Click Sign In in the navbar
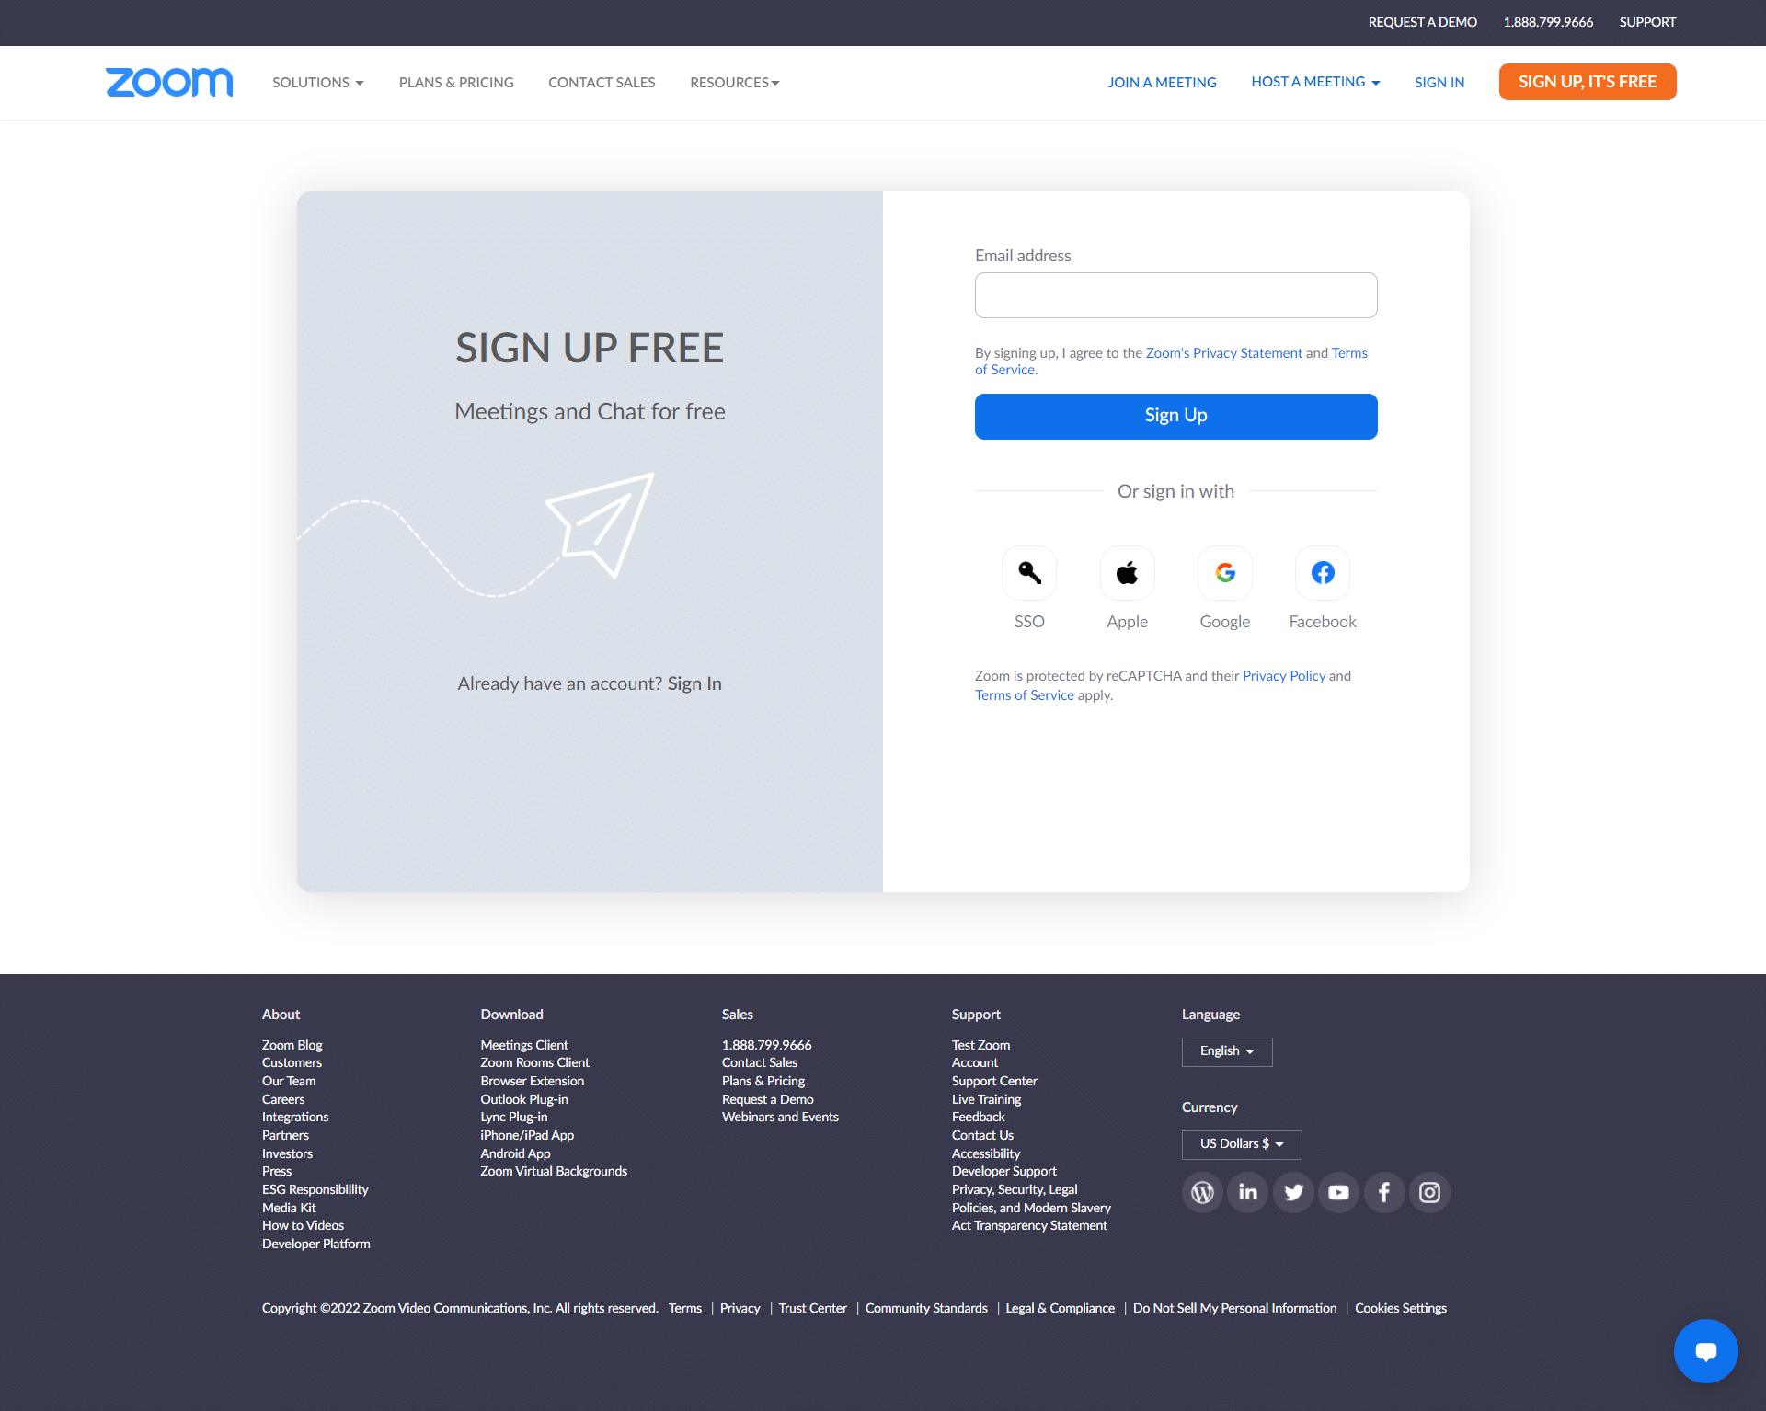The image size is (1766, 1411). [x=1439, y=83]
